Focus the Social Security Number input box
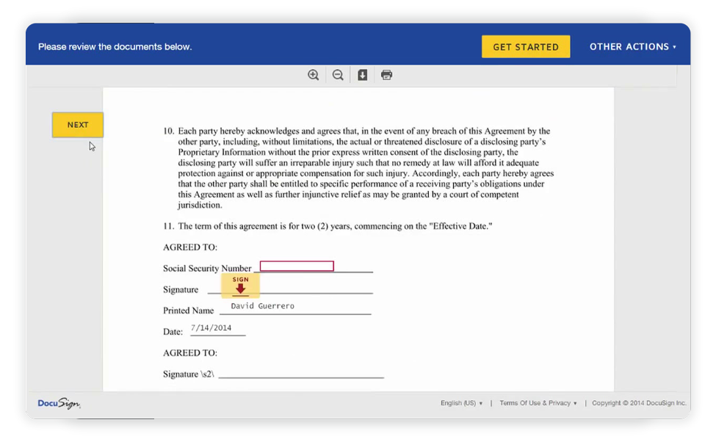 point(297,266)
